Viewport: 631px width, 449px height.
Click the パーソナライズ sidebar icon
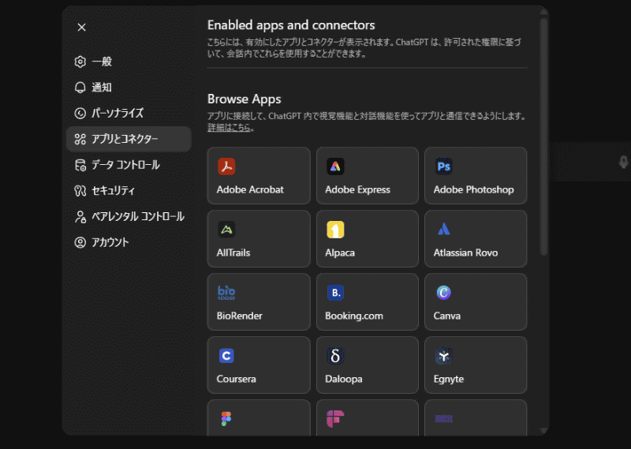(x=80, y=113)
